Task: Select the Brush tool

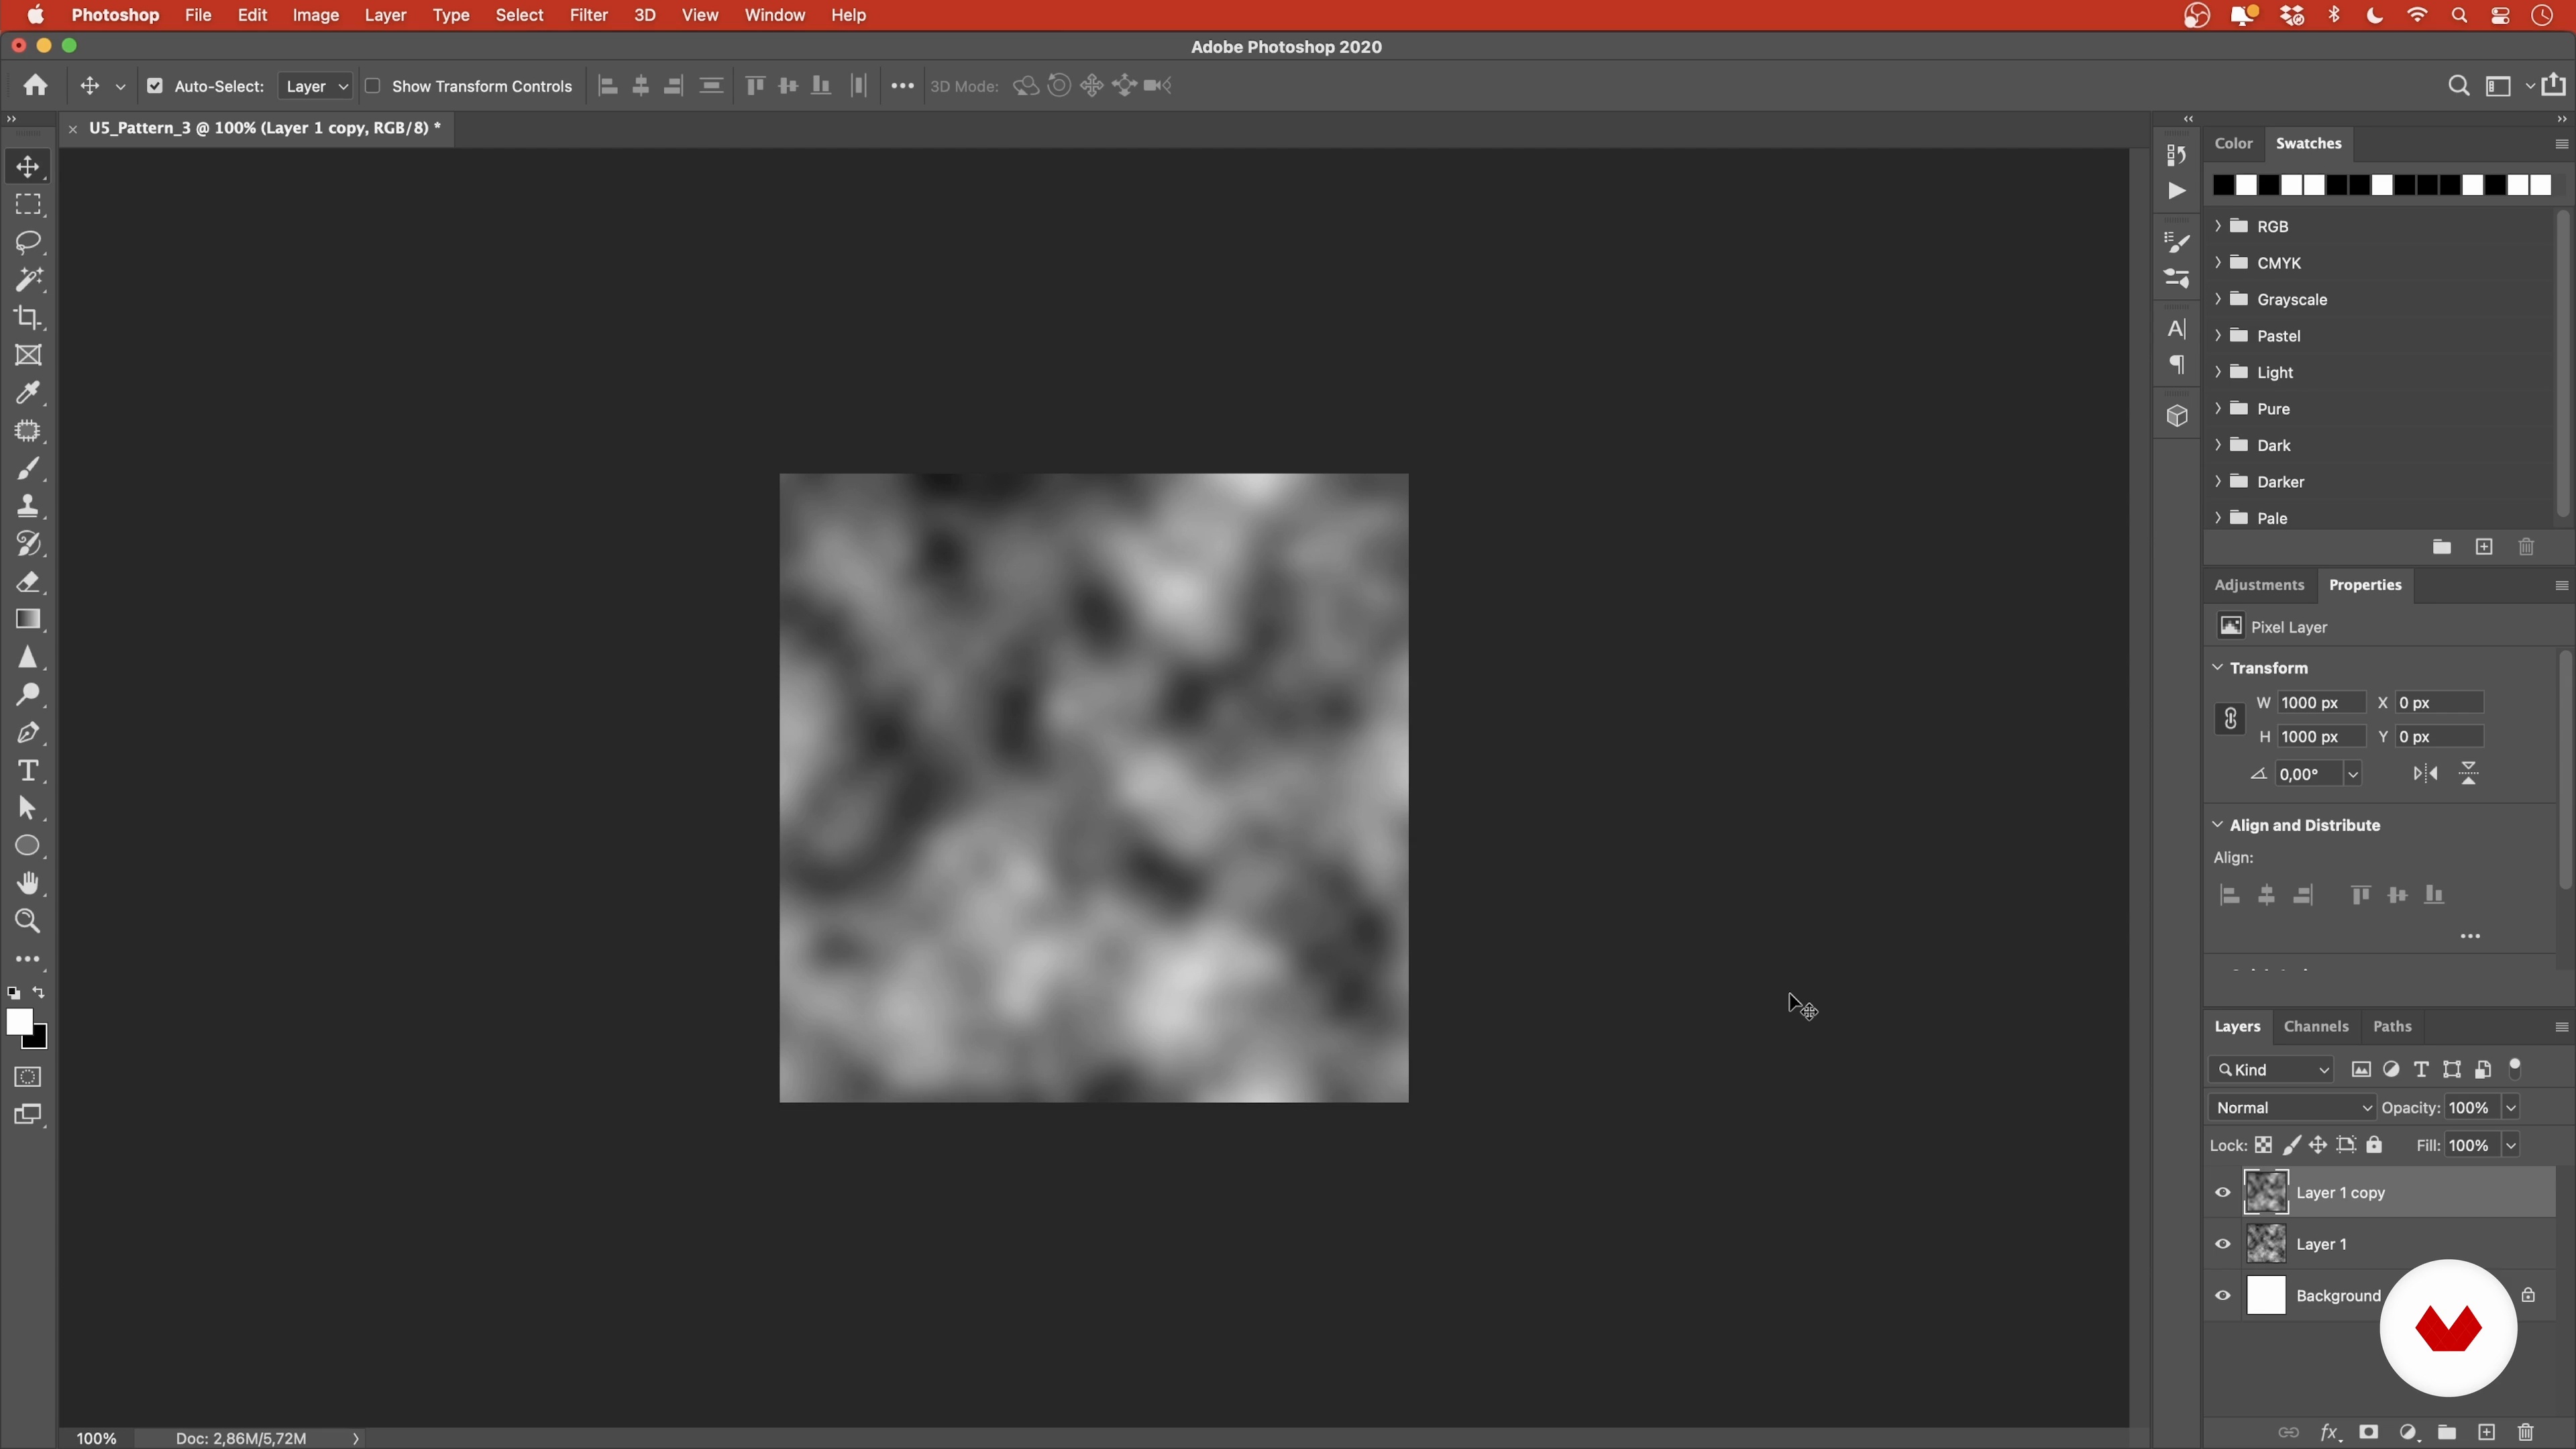Action: (x=28, y=469)
